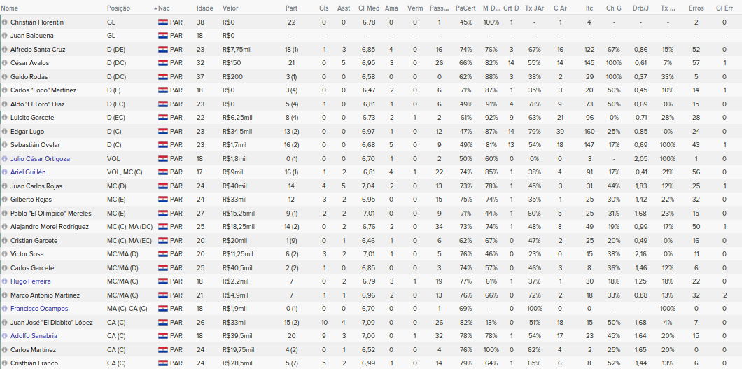Screen dimensions: 742x369
Task: Click info icon beside Edgar Lugo
Action: point(5,132)
